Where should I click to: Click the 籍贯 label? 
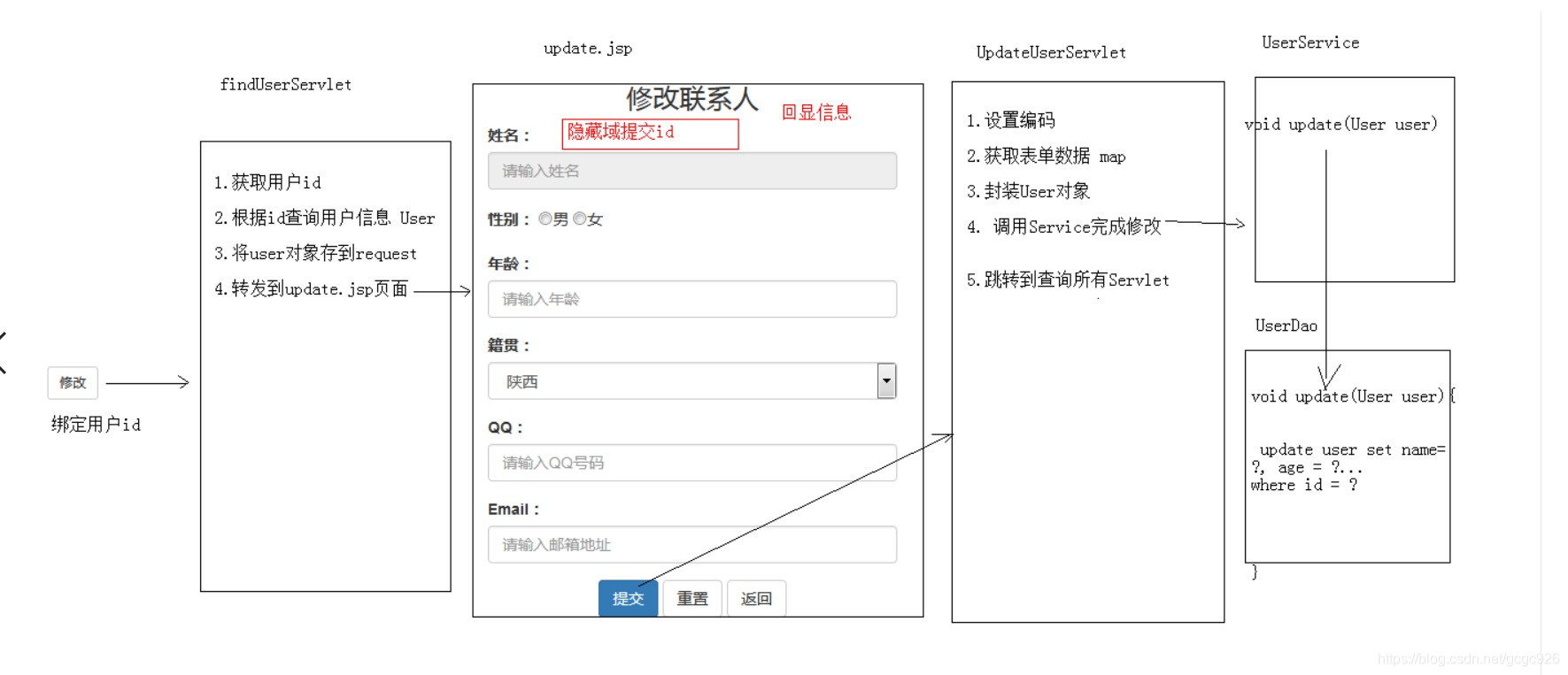click(x=508, y=346)
